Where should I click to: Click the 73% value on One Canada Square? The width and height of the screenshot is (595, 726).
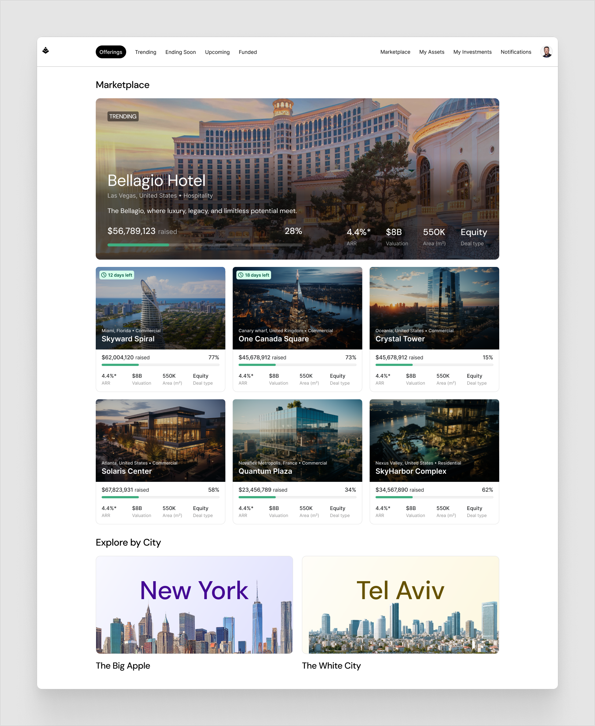tap(351, 357)
